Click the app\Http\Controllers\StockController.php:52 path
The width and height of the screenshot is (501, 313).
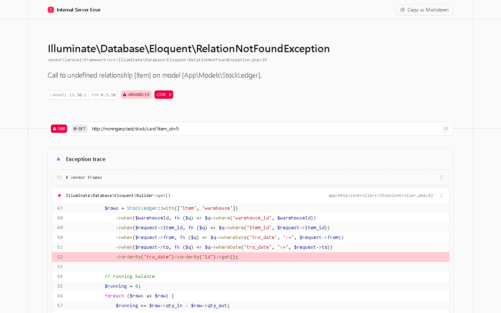[x=381, y=195]
